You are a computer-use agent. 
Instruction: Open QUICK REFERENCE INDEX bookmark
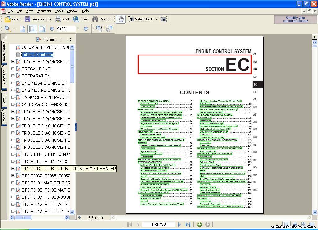tap(45, 47)
